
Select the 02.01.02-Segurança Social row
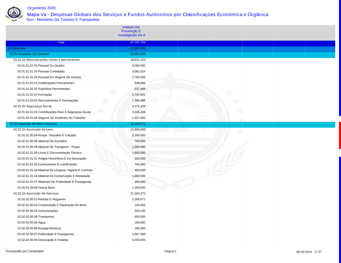pyautogui.click(x=32, y=106)
